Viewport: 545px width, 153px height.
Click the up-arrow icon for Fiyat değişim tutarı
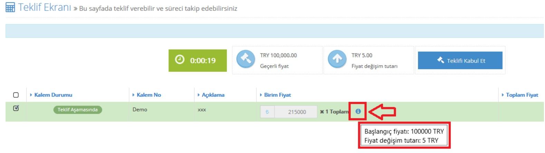pos(337,59)
